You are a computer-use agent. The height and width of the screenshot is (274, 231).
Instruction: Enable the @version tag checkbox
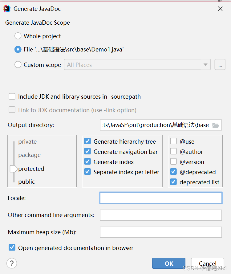click(173, 162)
